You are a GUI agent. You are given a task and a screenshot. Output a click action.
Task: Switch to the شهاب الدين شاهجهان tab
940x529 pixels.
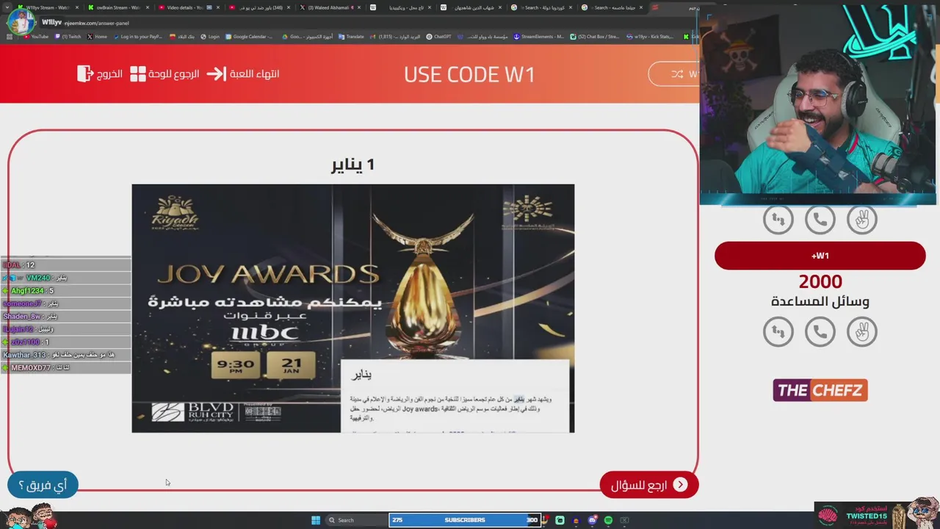point(471,7)
